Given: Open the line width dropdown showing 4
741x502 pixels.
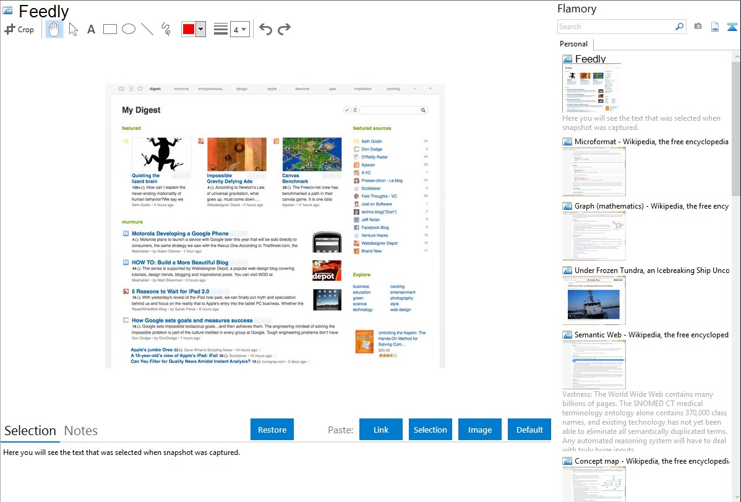Looking at the screenshot, I should 239,29.
